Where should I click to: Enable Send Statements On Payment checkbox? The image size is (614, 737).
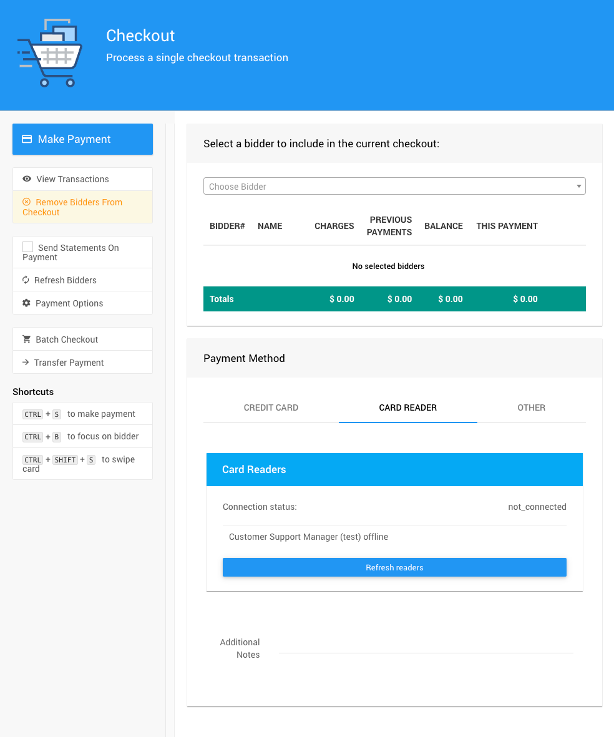(28, 247)
